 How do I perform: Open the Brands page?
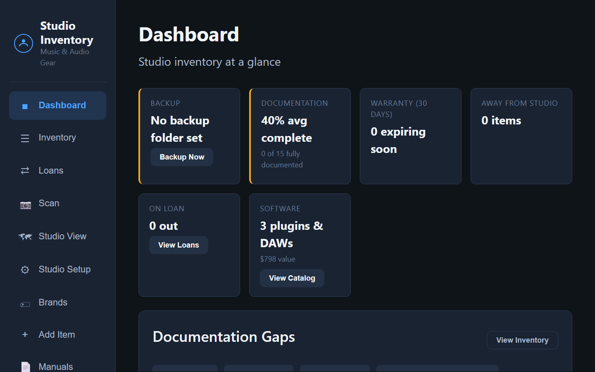tap(57, 303)
